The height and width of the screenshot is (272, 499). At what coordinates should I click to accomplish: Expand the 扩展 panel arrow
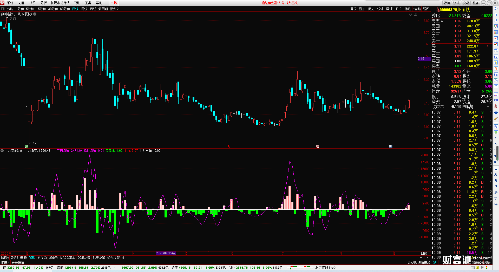(x=5, y=262)
